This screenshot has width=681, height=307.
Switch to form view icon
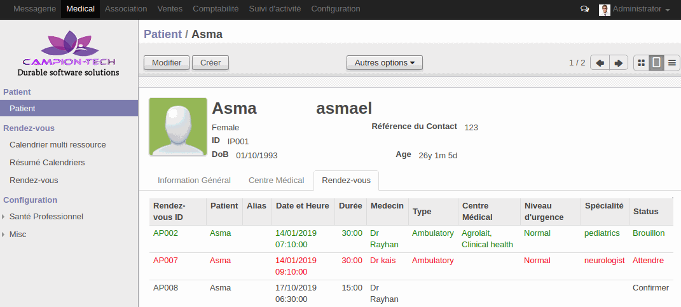[657, 63]
